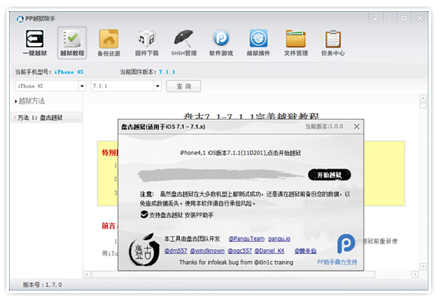Open the pangu.io link
The image size is (441, 301).
pos(279,239)
